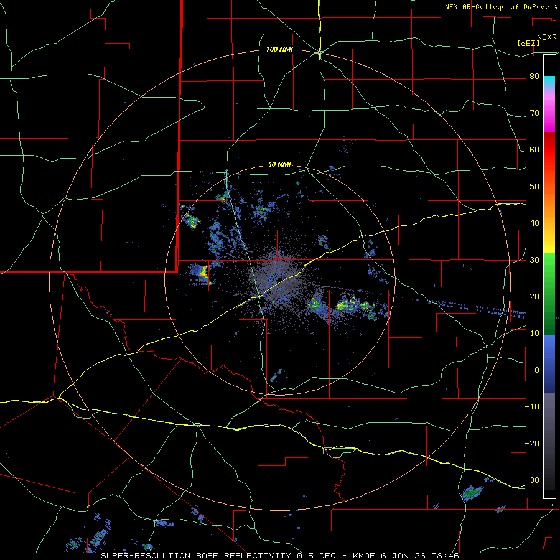Click the -10 value on the dBZ scale
Screen dimensions: 560x560
click(x=532, y=407)
